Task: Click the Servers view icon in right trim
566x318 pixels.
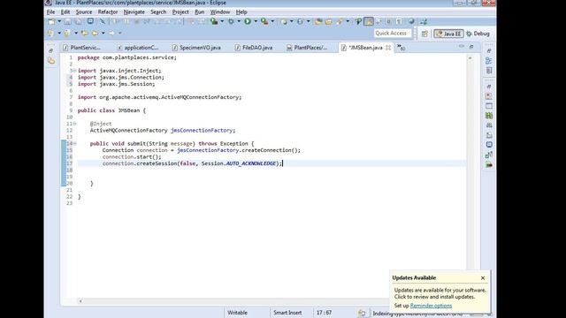Action: 489,116
